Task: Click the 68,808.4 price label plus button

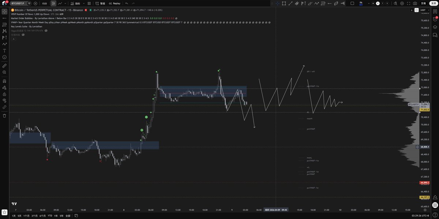Action: click(418, 147)
